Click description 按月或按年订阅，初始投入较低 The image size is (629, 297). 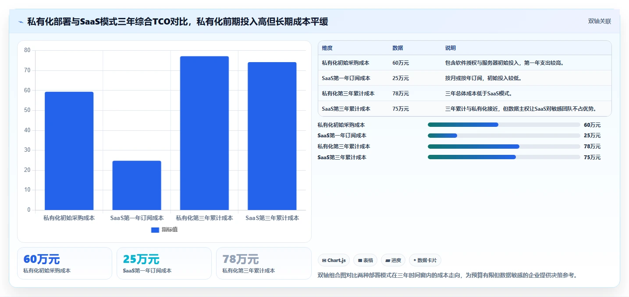[483, 78]
